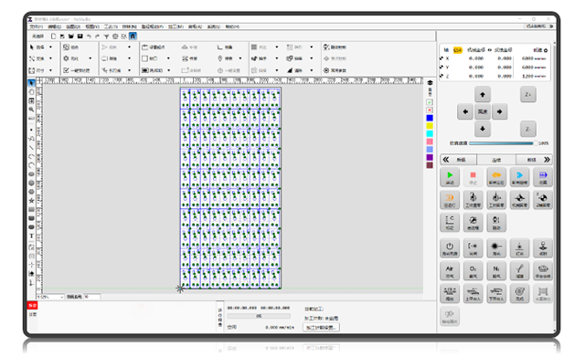The image size is (585, 357).
Task: Click the nested parts drawing on canvas
Action: click(230, 188)
